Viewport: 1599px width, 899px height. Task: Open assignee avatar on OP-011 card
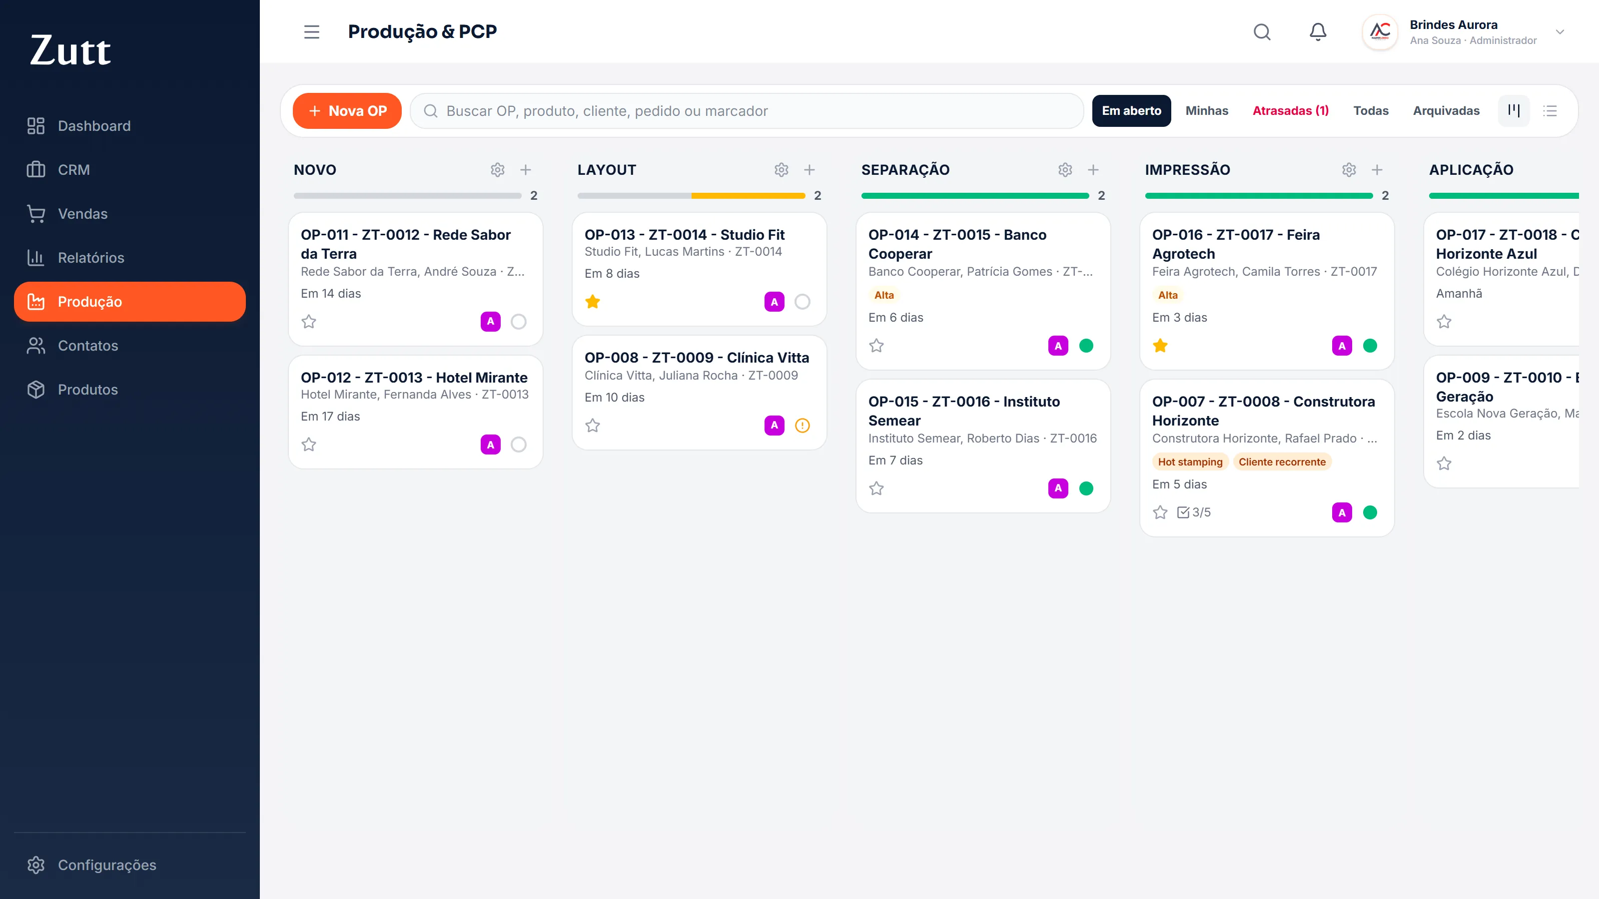click(490, 321)
